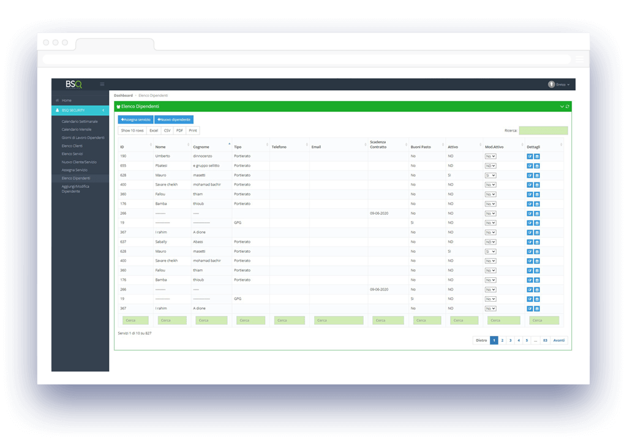Open Calendario Settimanale in the sidebar
This screenshot has height=445, width=627.
click(x=80, y=121)
